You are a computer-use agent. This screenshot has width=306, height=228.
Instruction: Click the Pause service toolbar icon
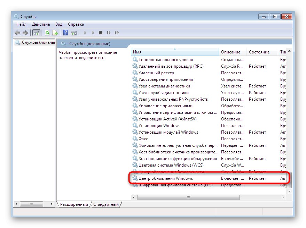[x=109, y=33]
